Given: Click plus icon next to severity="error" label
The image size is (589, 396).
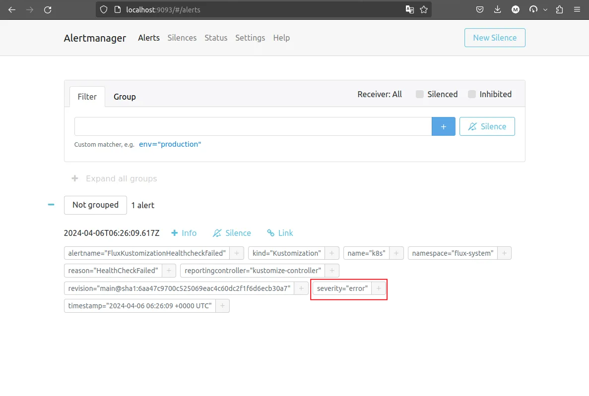Looking at the screenshot, I should tap(379, 288).
